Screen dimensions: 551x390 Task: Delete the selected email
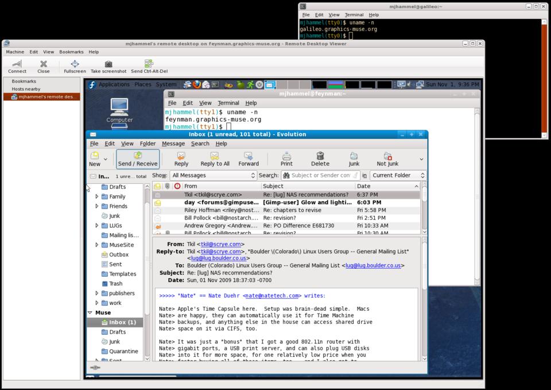point(320,159)
